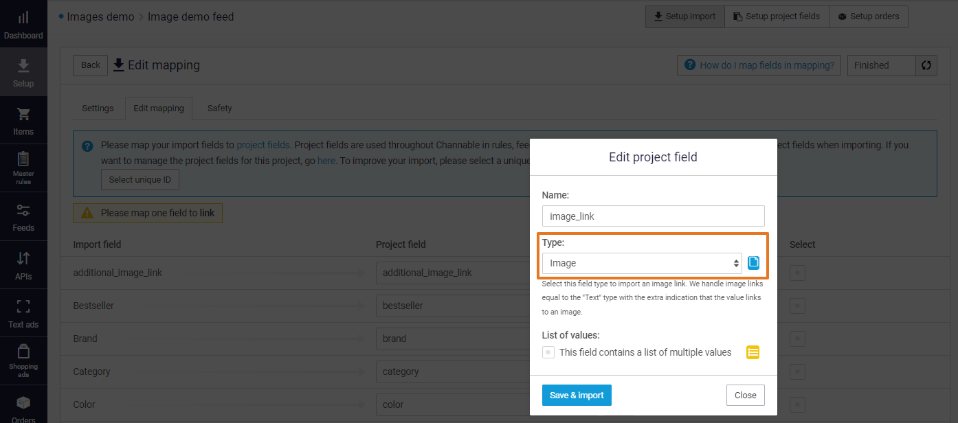Click the yellow list icon near List of values

(x=753, y=352)
